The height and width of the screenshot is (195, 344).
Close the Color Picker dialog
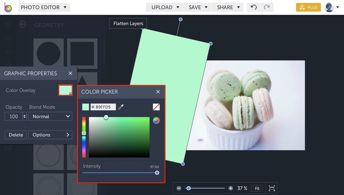pyautogui.click(x=158, y=92)
